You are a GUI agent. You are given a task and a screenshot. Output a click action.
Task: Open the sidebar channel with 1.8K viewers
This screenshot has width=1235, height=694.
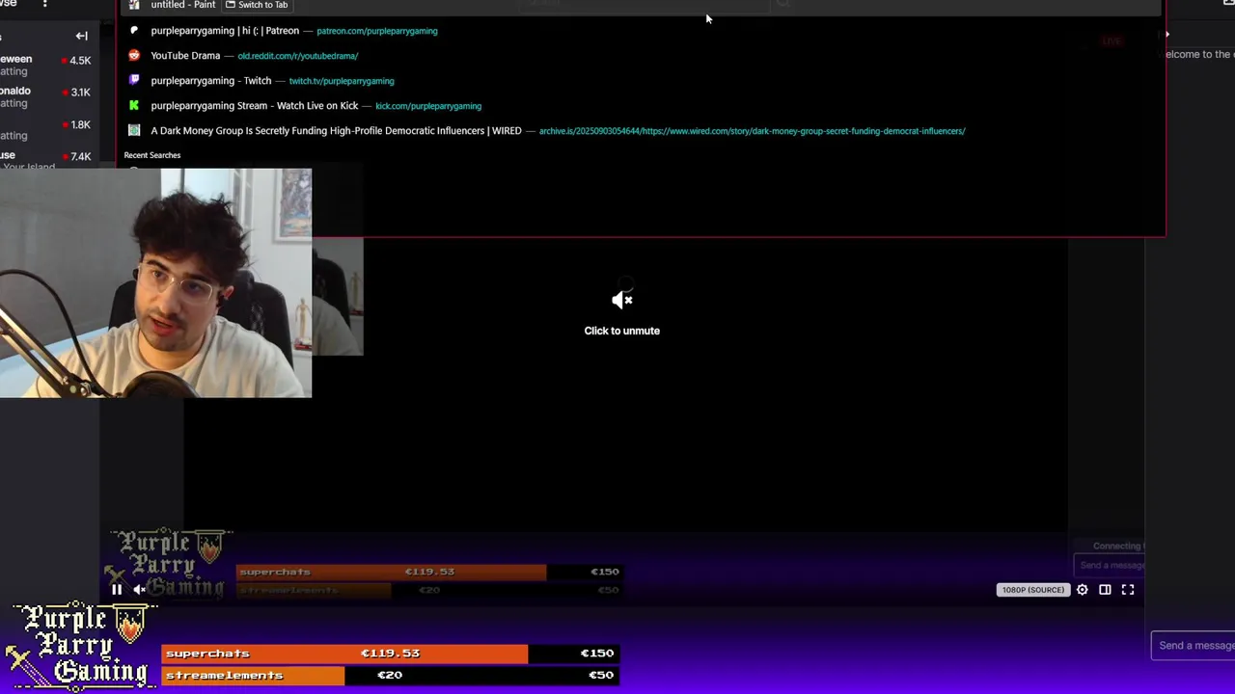point(48,129)
